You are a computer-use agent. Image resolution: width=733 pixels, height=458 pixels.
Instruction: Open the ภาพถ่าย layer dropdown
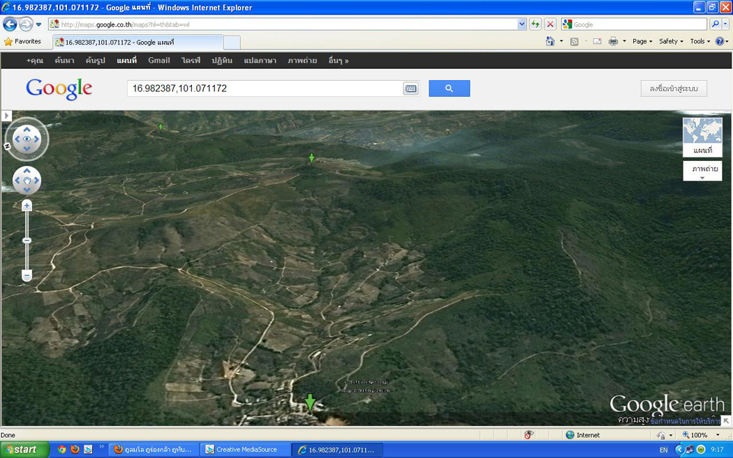click(x=702, y=171)
